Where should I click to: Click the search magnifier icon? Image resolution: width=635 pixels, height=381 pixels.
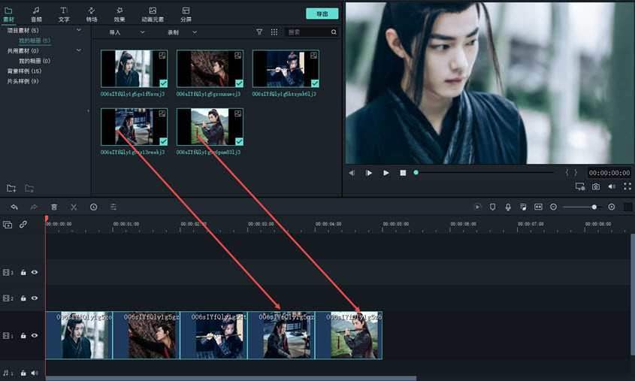click(334, 32)
